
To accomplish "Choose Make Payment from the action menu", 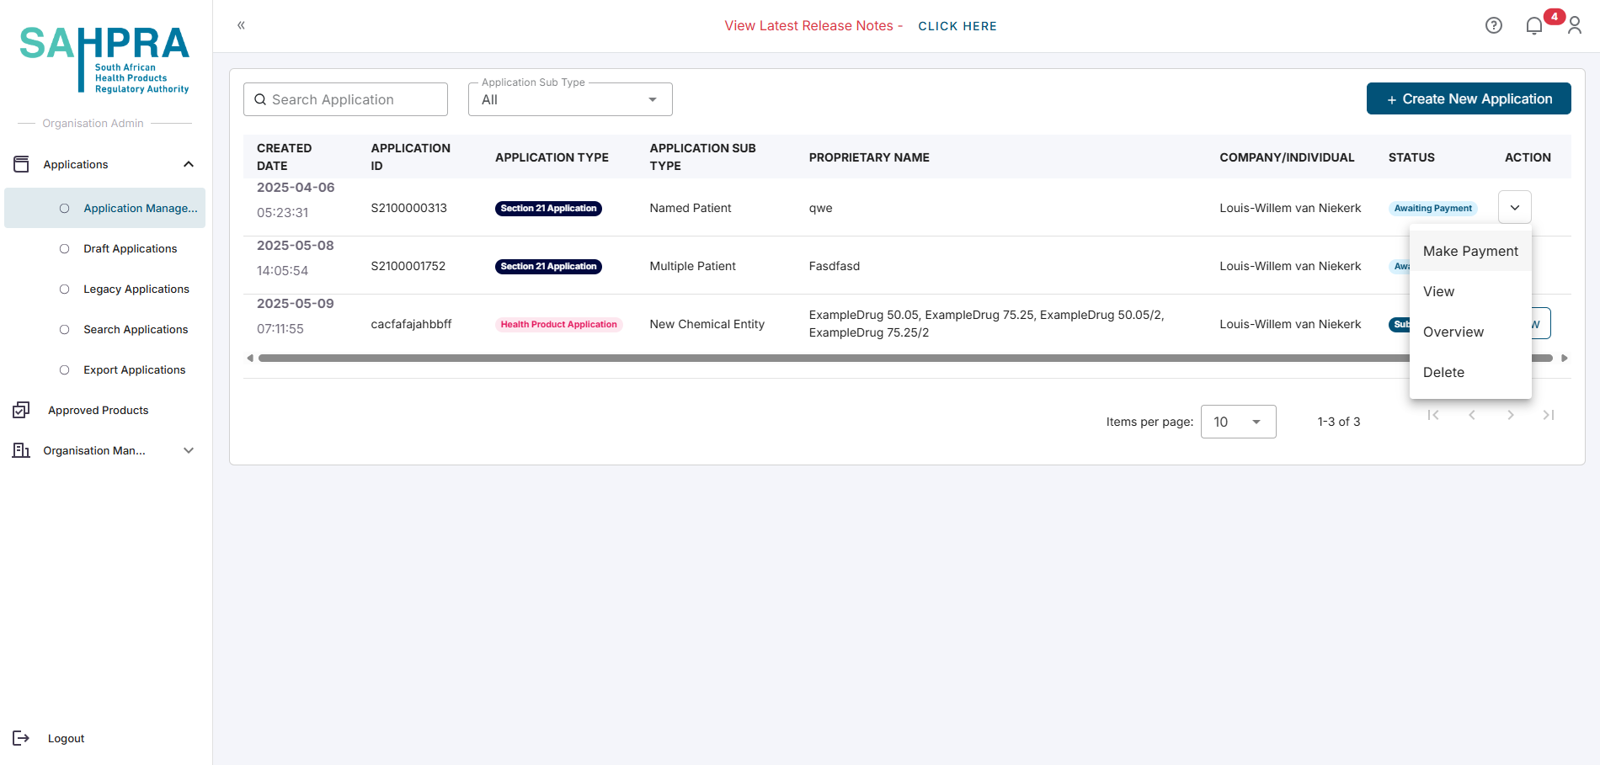I will pos(1470,251).
